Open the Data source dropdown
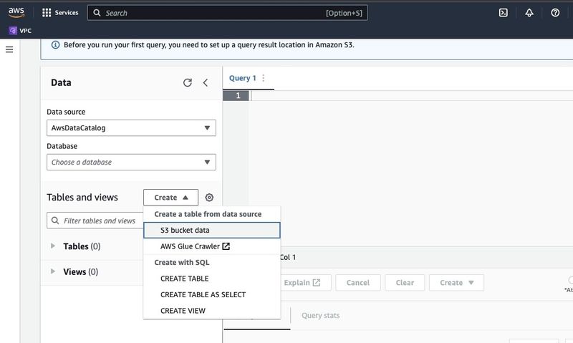This screenshot has width=573, height=343. (131, 128)
